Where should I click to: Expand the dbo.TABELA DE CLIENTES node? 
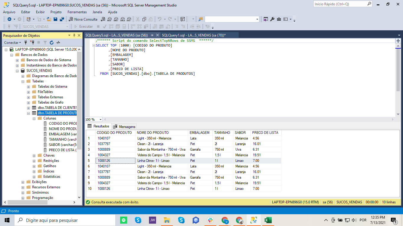[x=29, y=108]
